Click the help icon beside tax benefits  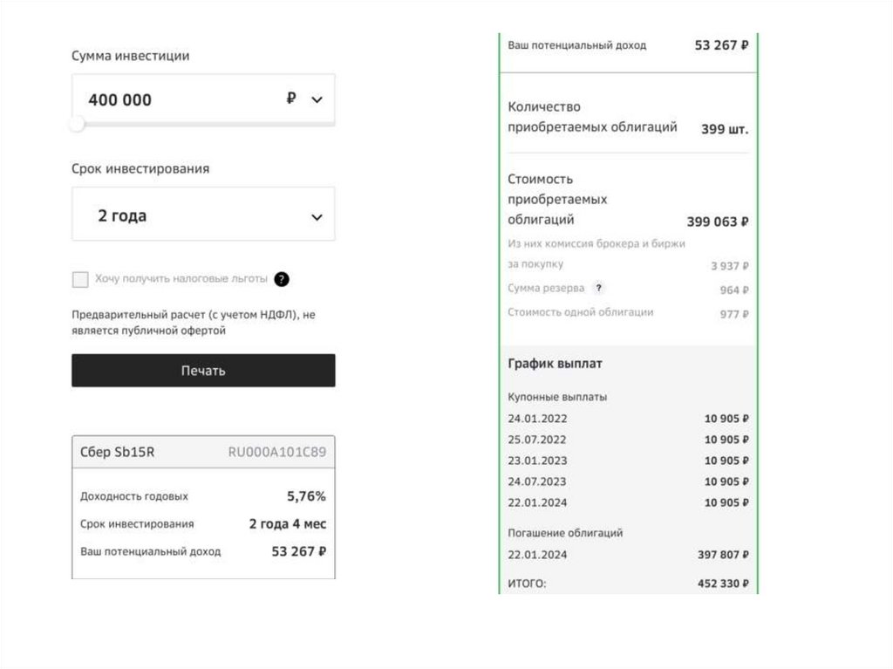click(281, 279)
